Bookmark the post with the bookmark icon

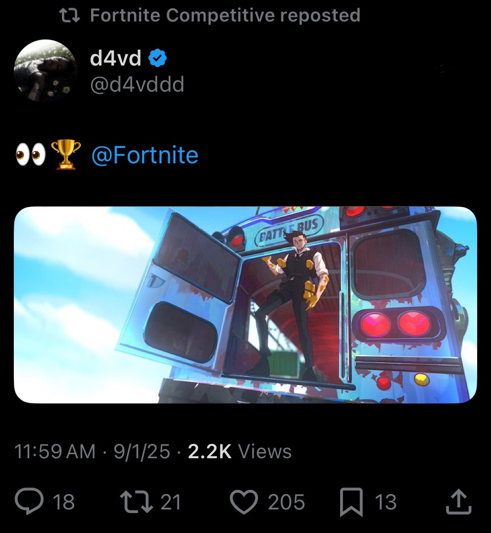(x=351, y=502)
